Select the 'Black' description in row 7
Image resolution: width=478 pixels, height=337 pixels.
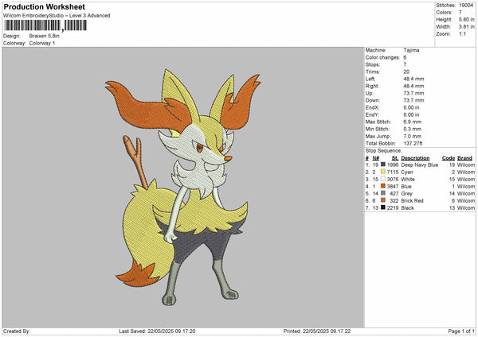coord(407,208)
